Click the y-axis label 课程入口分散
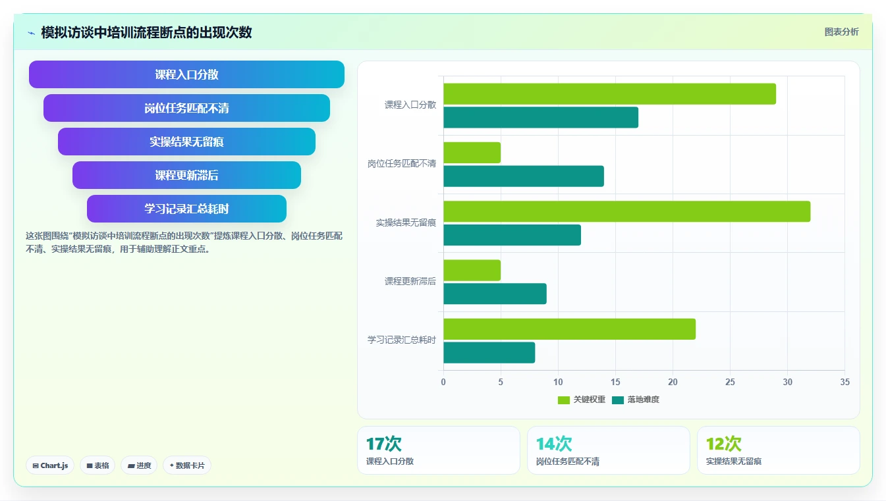886x501 pixels. (410, 105)
